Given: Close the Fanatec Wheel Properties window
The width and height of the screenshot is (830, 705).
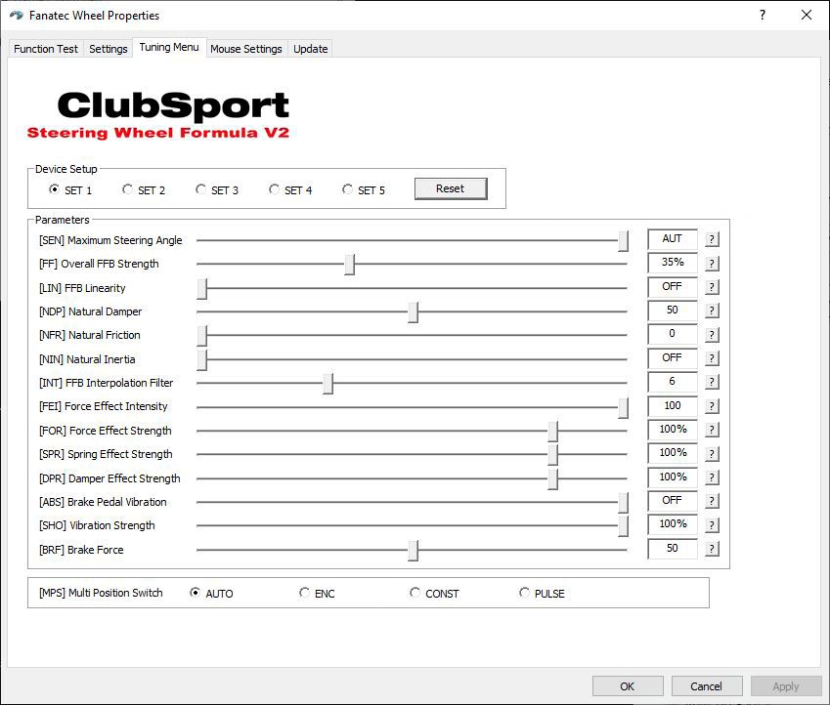Looking at the screenshot, I should pos(807,15).
